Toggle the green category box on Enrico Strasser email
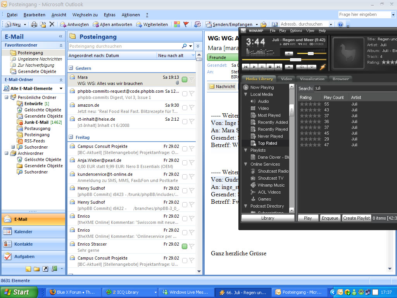 pyautogui.click(x=185, y=246)
